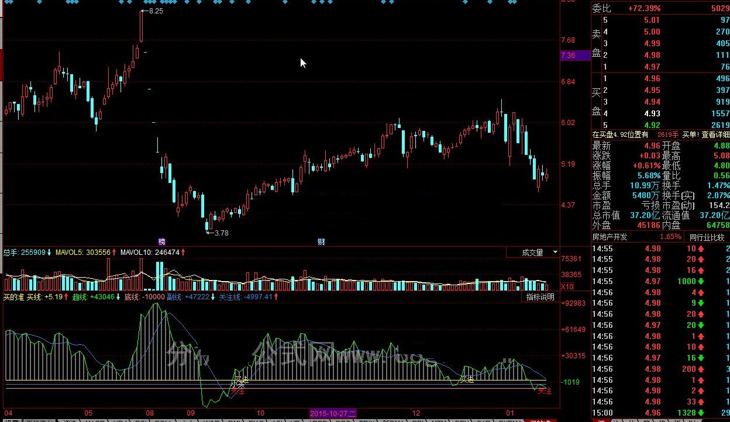Image resolution: width=730 pixels, height=422 pixels.
Task: Click the highlighted 2015-10-27 date marker
Action: pyautogui.click(x=333, y=413)
